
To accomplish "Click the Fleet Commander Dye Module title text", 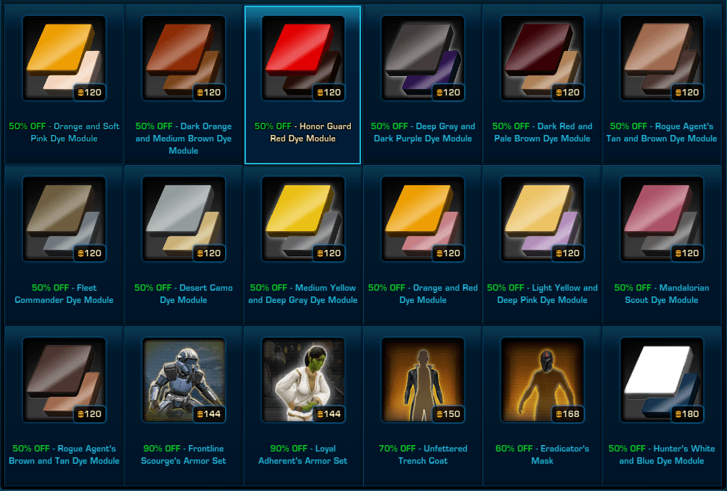I will point(64,294).
